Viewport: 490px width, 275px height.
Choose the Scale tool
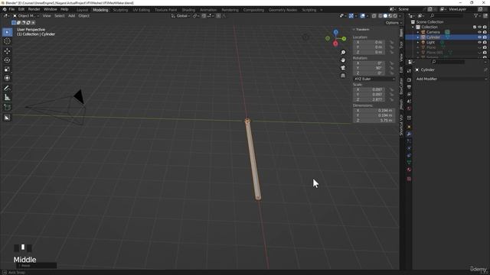tap(7, 69)
